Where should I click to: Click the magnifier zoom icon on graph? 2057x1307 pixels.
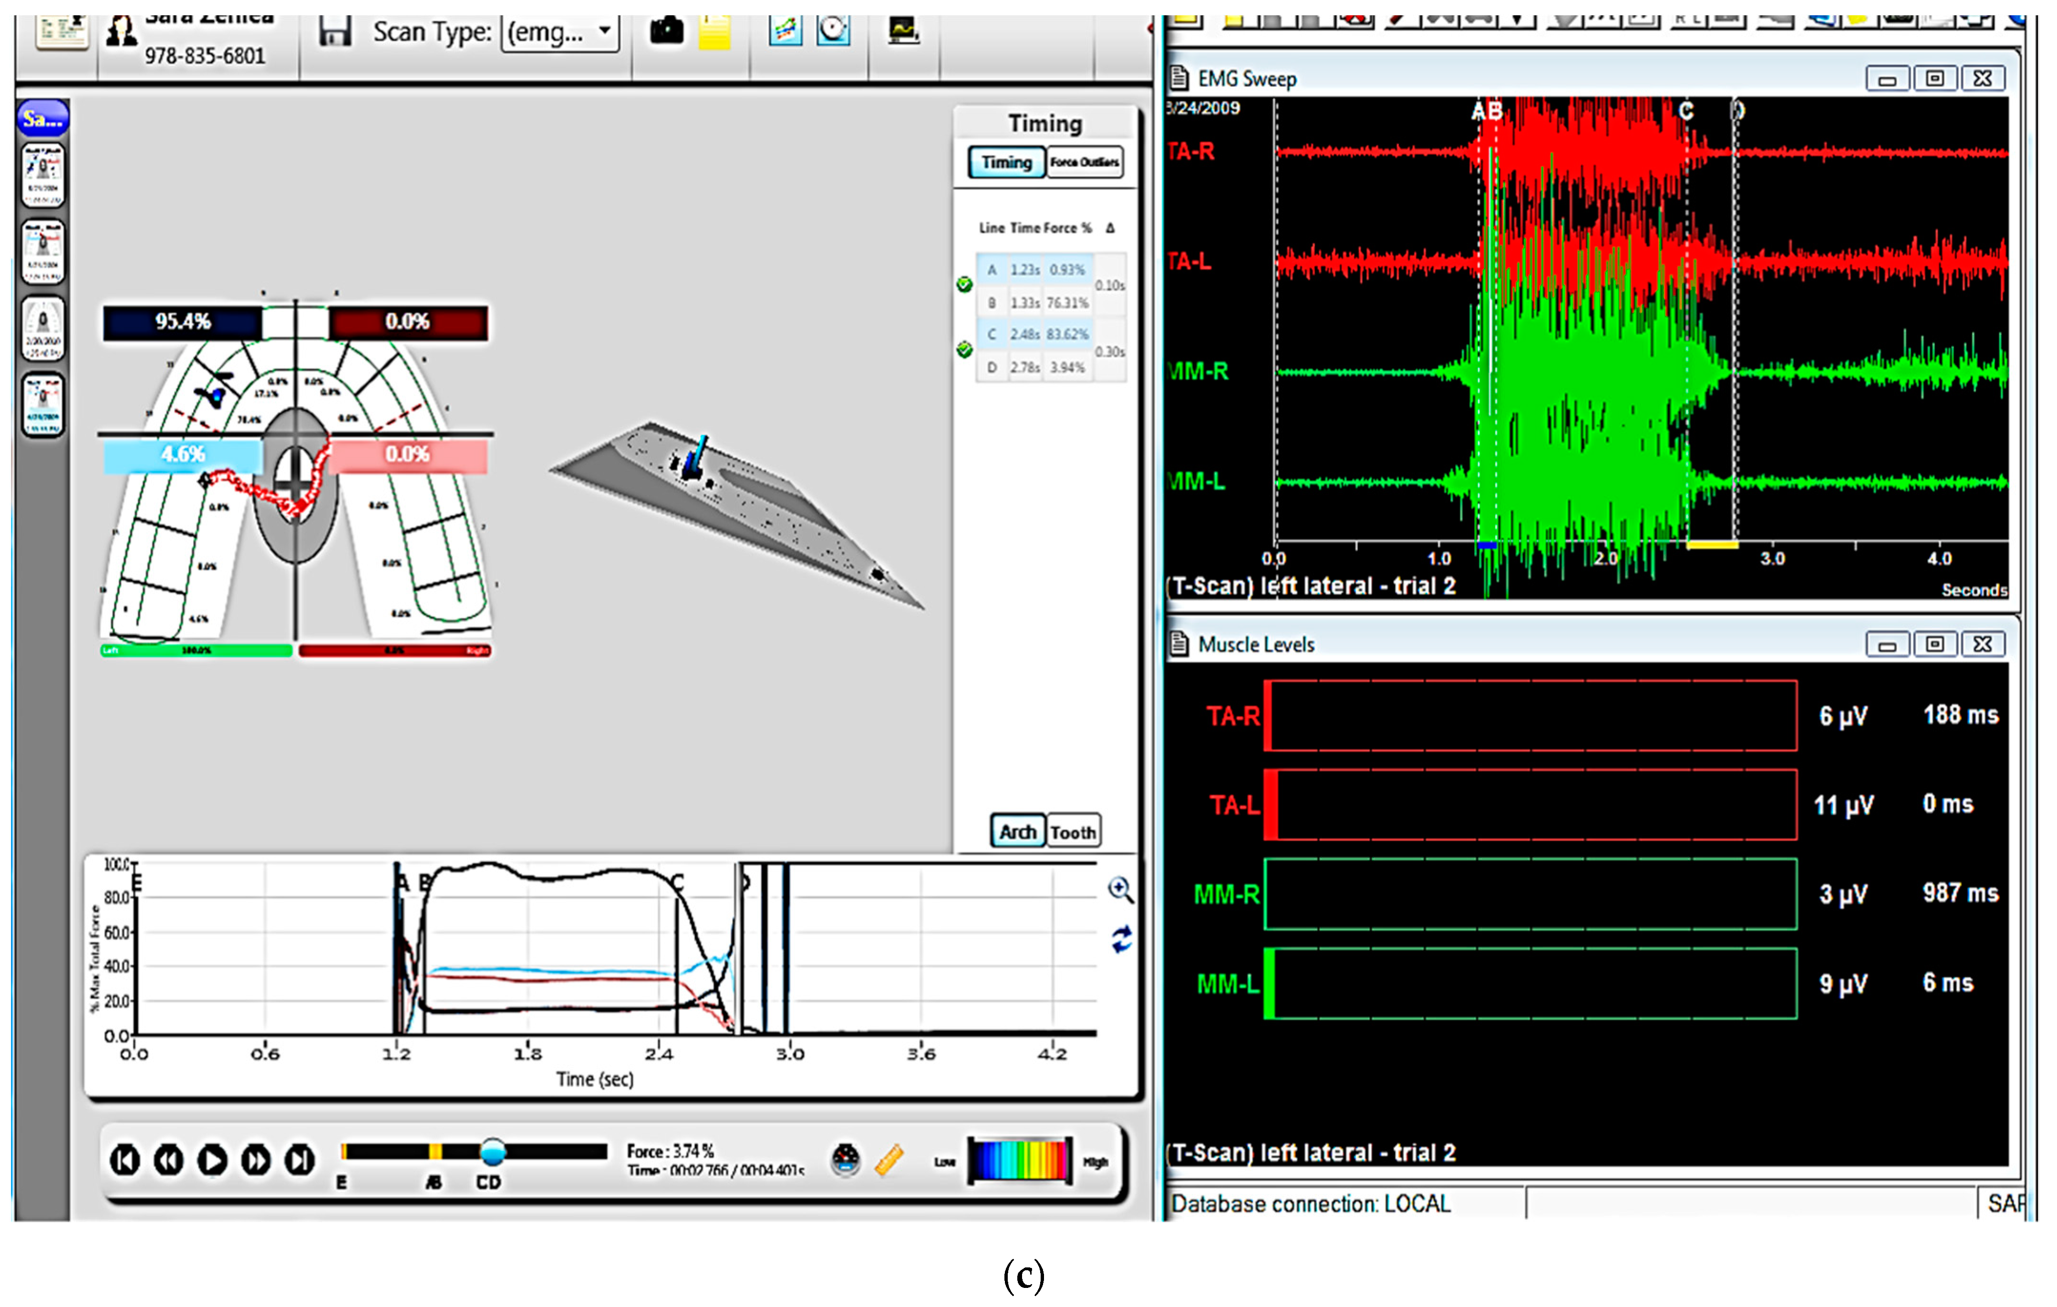[x=1120, y=889]
